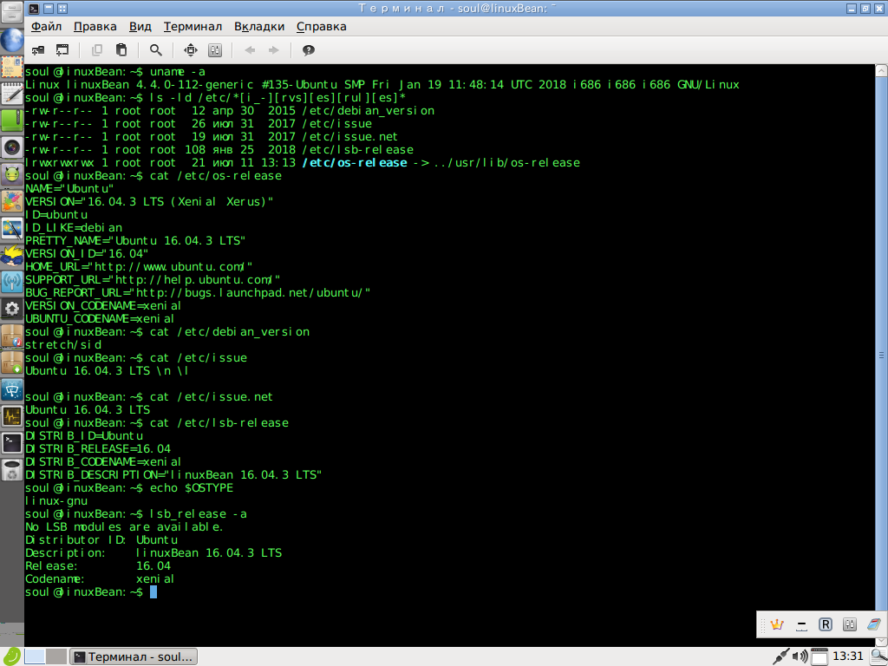Open the Вкладки menu
The image size is (888, 666).
click(258, 27)
